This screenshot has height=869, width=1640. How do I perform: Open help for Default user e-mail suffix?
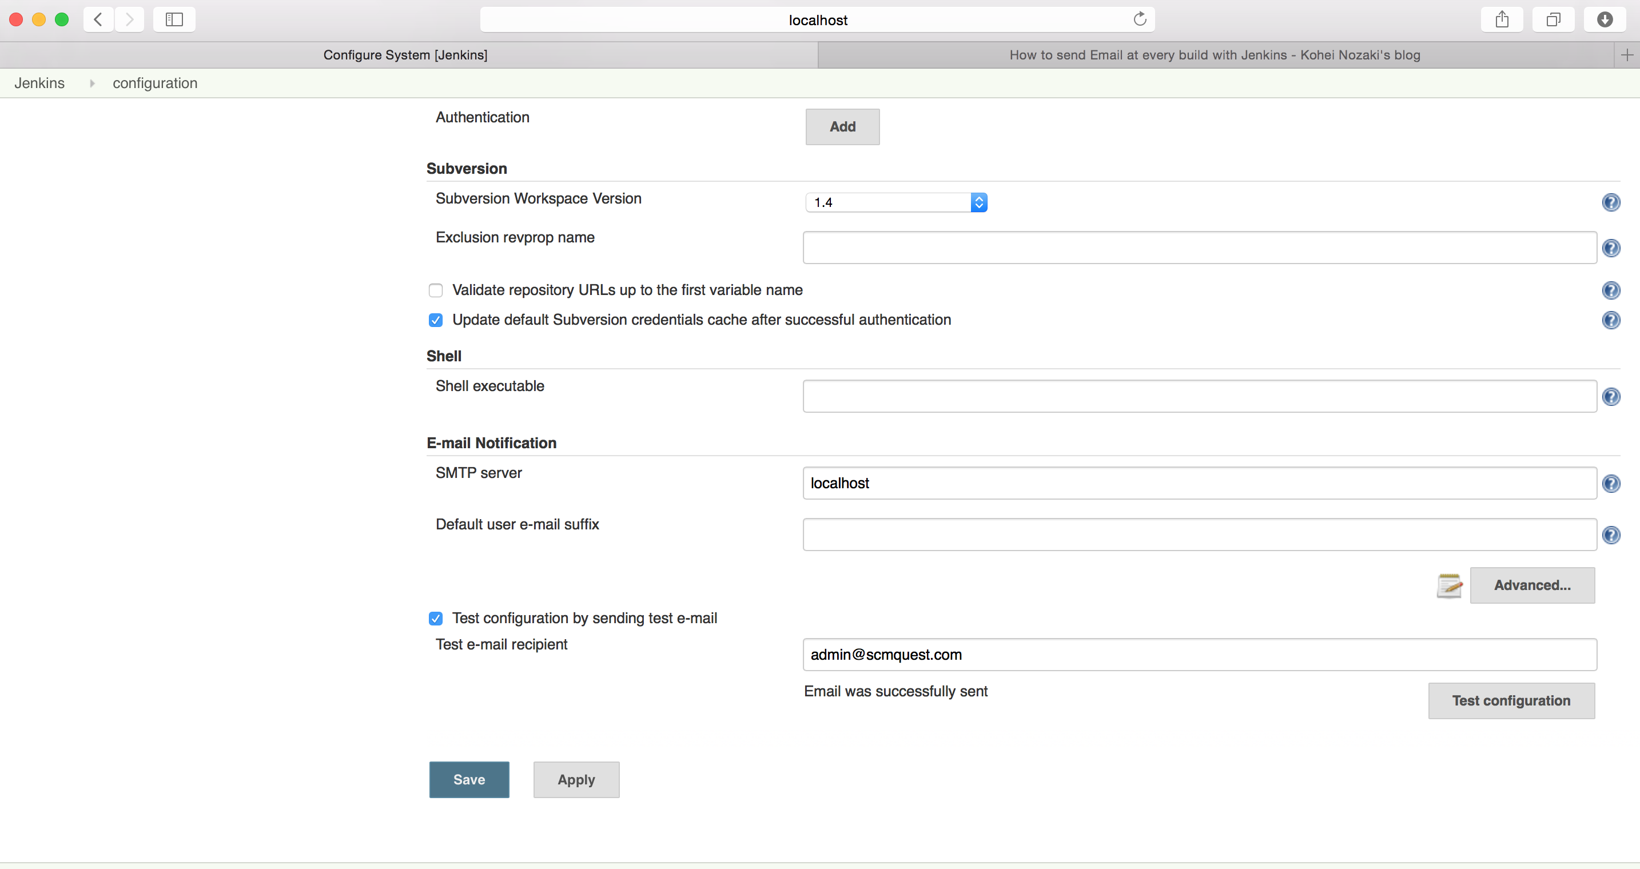coord(1611,535)
